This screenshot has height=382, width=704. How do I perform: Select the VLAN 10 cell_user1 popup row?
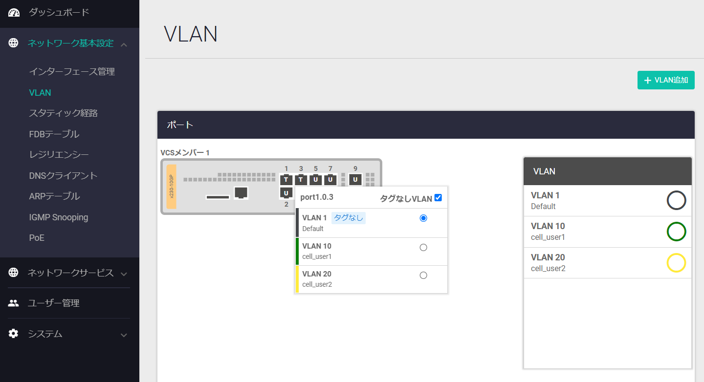coord(372,252)
